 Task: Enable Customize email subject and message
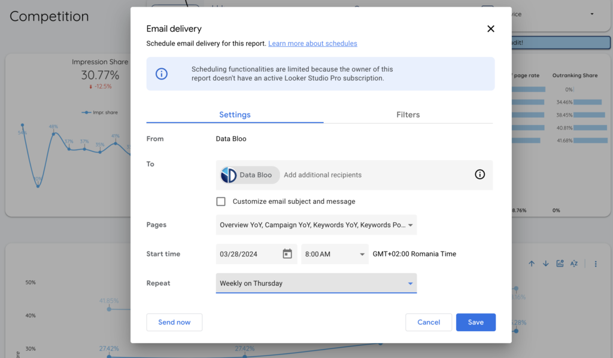click(x=221, y=201)
